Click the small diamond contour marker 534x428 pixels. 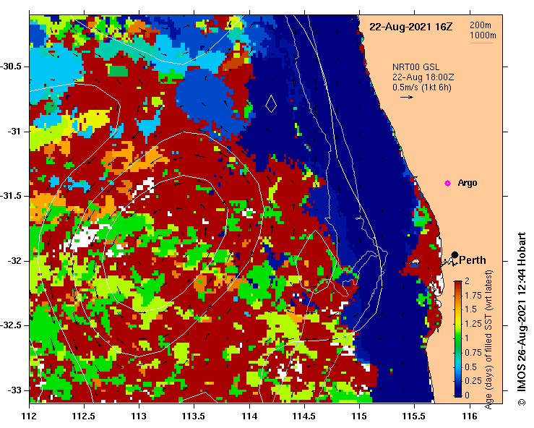point(271,103)
